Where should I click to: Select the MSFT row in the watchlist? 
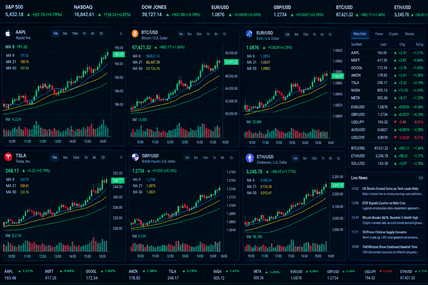(x=387, y=60)
